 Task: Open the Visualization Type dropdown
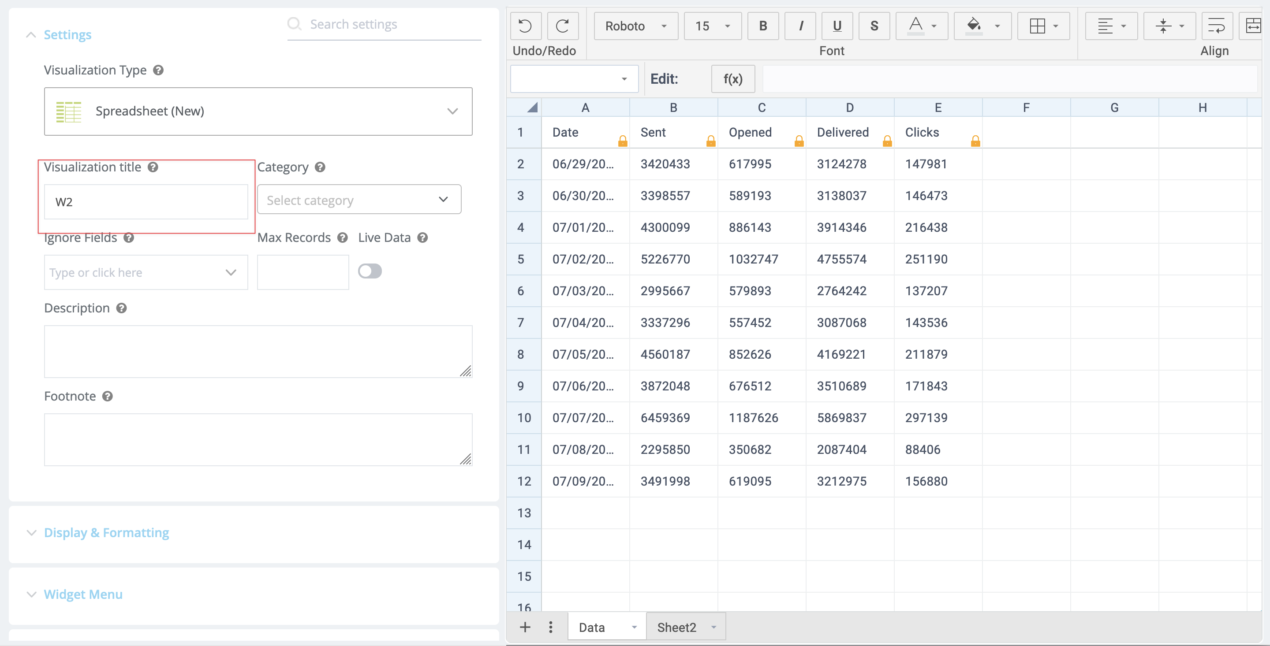(258, 111)
